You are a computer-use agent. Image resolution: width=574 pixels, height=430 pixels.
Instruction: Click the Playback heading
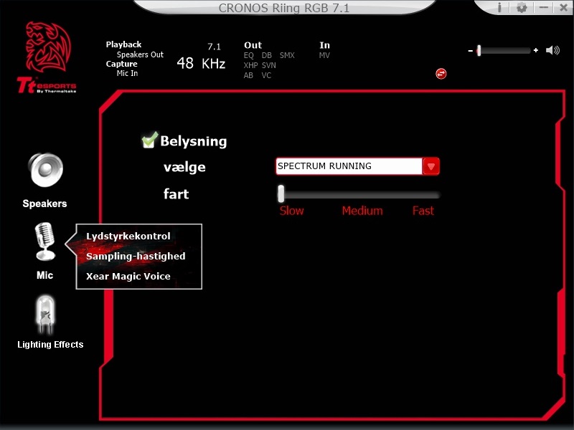[x=123, y=44]
